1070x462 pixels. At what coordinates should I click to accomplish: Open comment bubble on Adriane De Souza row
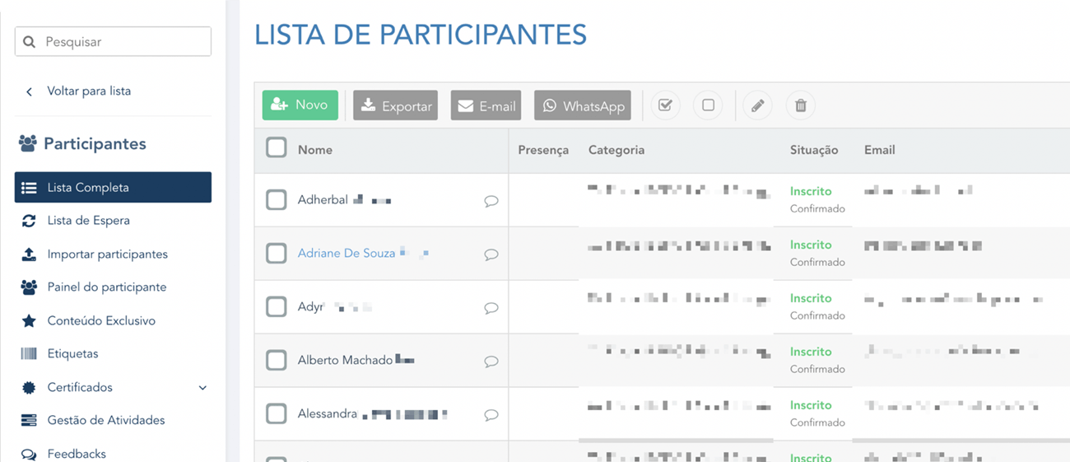[491, 254]
